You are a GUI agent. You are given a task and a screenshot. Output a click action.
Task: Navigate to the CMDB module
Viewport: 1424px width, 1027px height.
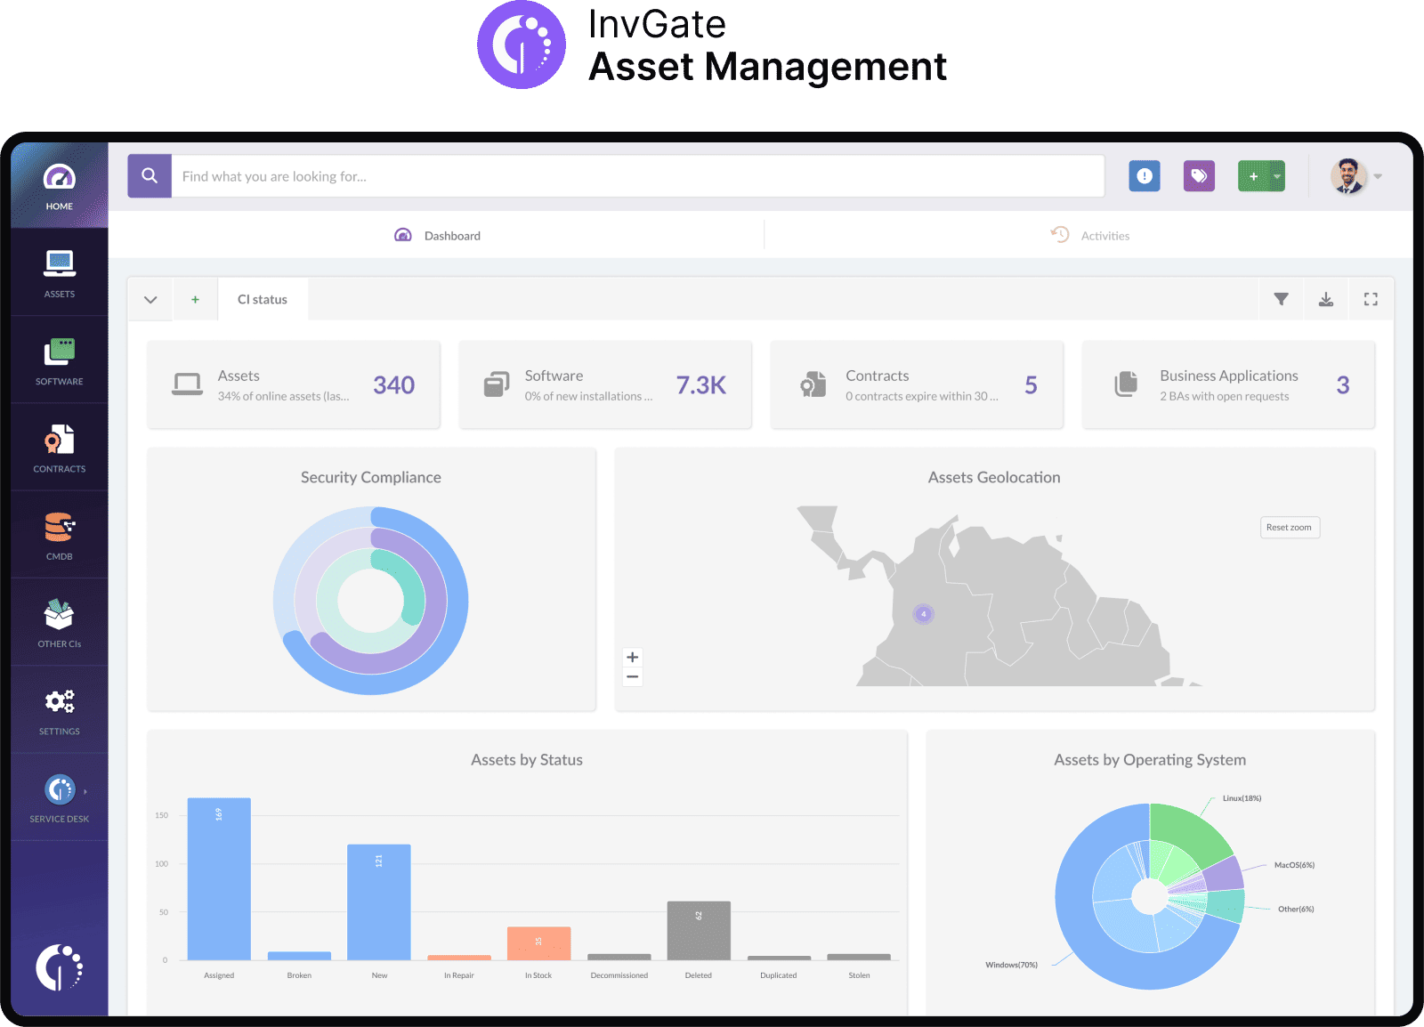[x=59, y=534]
